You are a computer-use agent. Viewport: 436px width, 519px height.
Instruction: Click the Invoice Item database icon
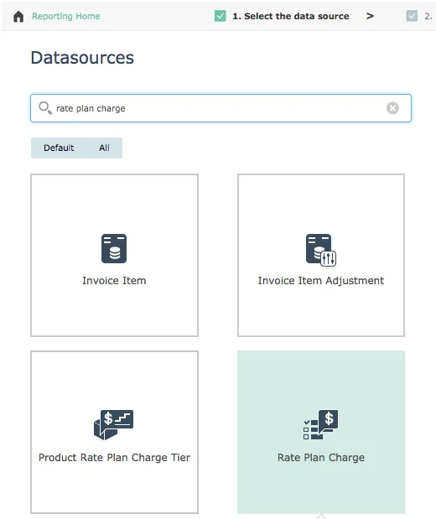(x=114, y=248)
